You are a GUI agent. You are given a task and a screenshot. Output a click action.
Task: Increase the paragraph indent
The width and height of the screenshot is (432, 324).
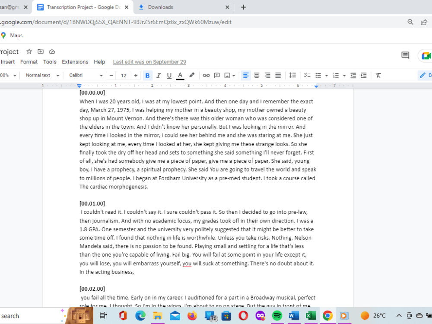click(364, 76)
